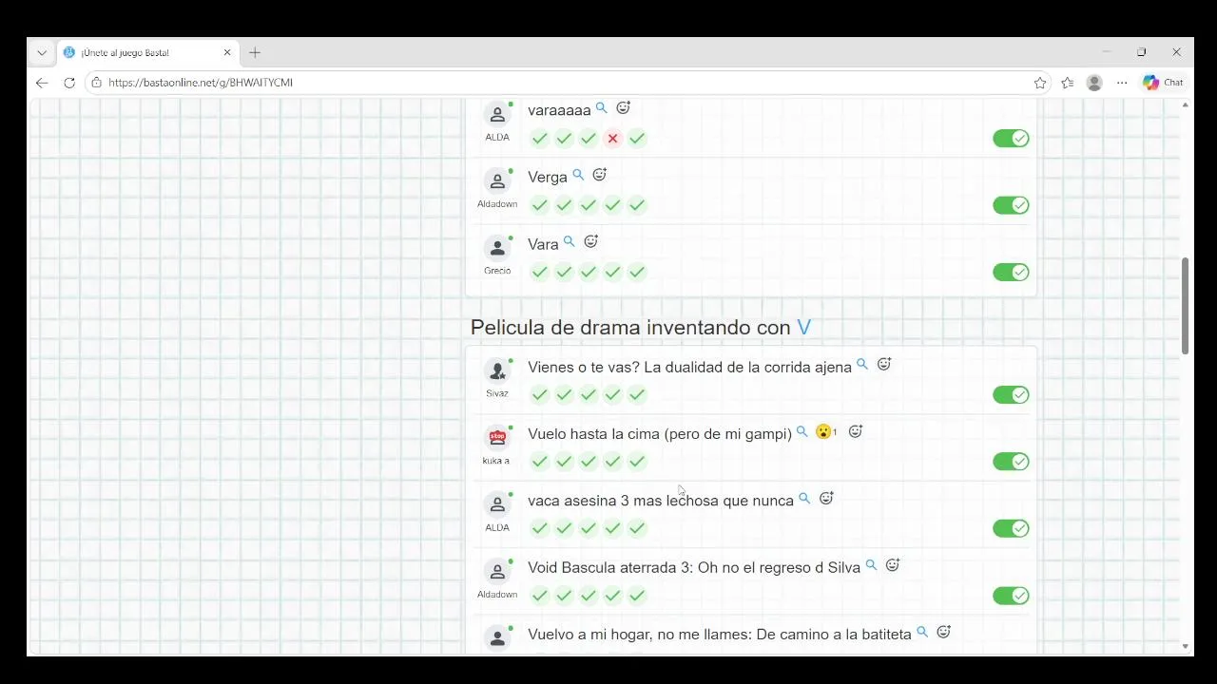This screenshot has width=1217, height=684.
Task: Add emoji reaction to 'vaca asesina 3'
Action: (826, 498)
